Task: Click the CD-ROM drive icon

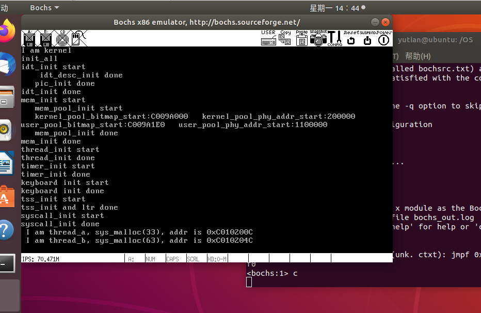Action: 63,38
